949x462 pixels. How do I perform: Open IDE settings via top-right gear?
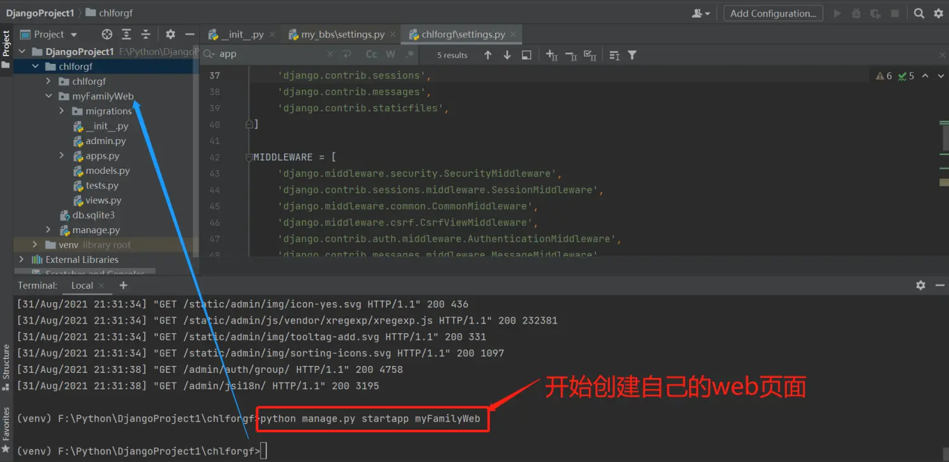point(938,13)
